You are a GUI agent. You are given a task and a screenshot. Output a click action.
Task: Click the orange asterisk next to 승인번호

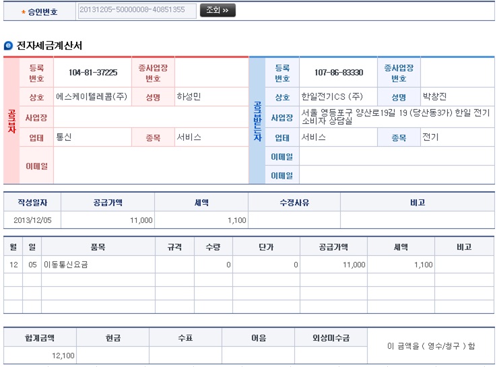(x=24, y=12)
